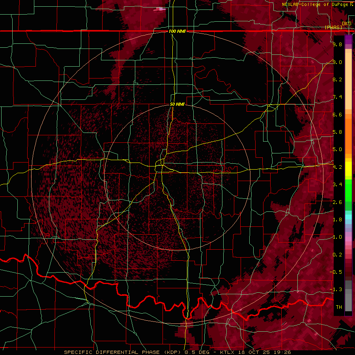Viewport: 355px width, 355px height.
Task: Click the '8.2' color scale value
Action: pos(337,79)
